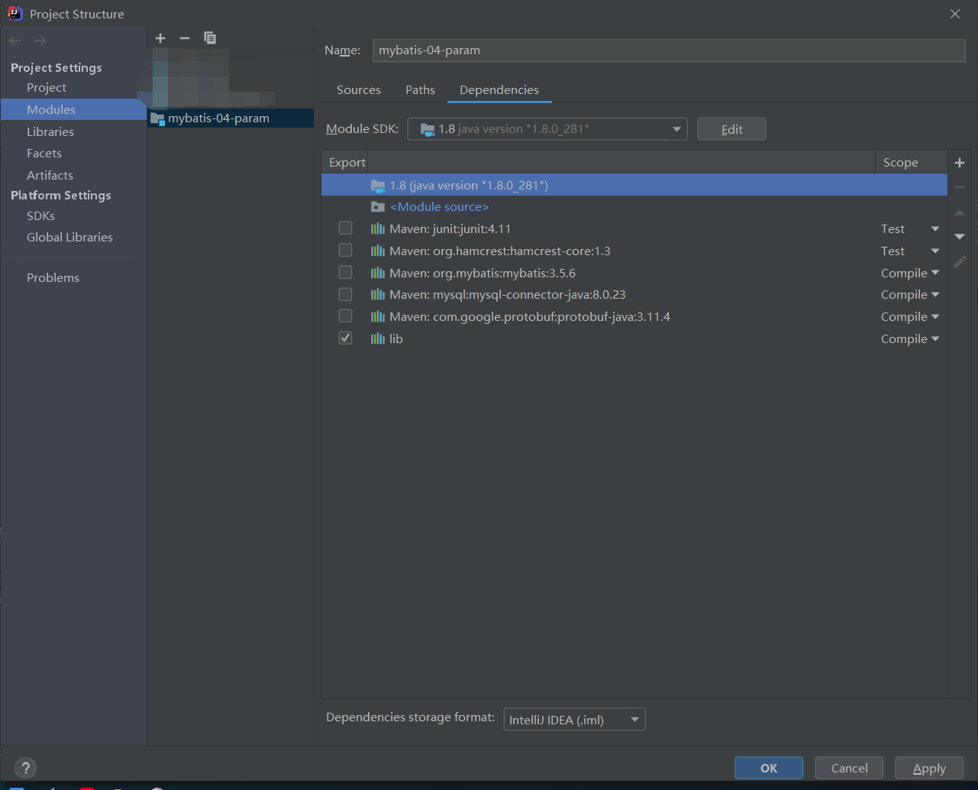Screen dimensions: 978x790
Task: Open the Module SDK dropdown
Action: (547, 129)
